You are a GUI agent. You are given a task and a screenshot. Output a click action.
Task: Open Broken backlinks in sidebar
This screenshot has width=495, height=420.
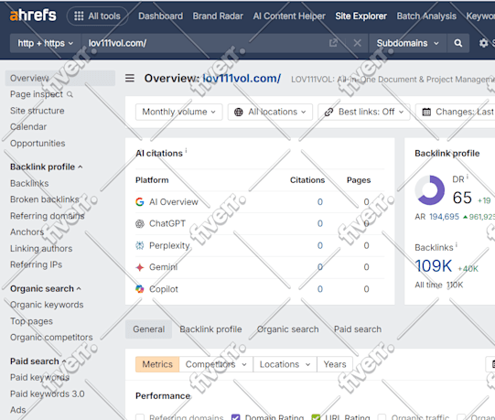[45, 199]
